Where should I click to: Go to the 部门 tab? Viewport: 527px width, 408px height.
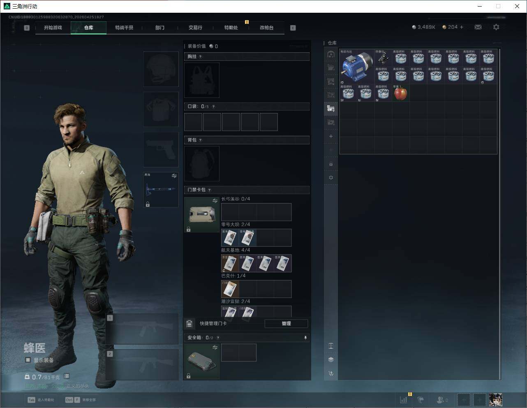point(160,28)
